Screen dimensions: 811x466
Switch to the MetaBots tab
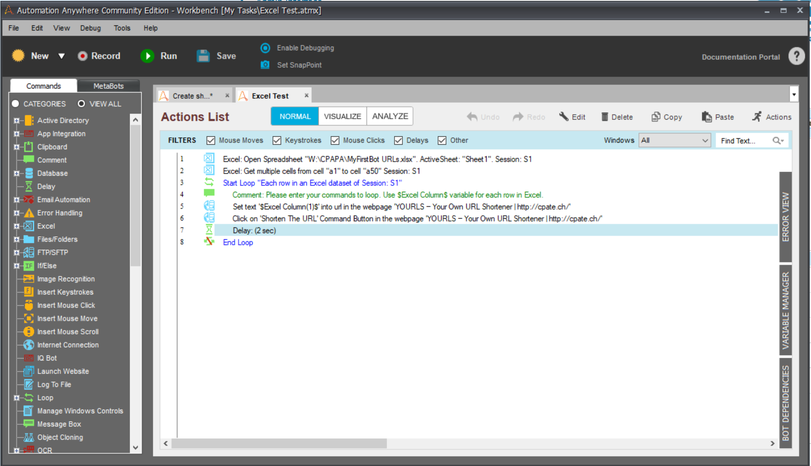tap(108, 86)
